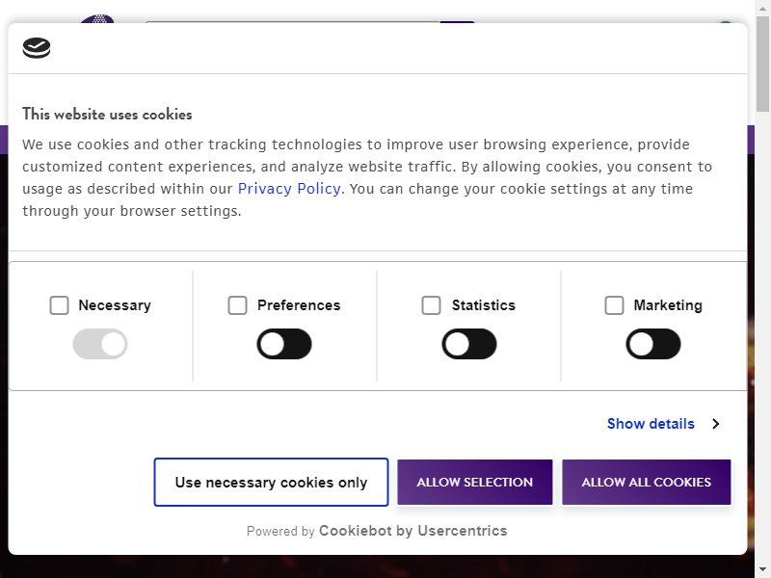Click the disabled Necessary cookies switch
This screenshot has width=771, height=578.
(x=100, y=344)
